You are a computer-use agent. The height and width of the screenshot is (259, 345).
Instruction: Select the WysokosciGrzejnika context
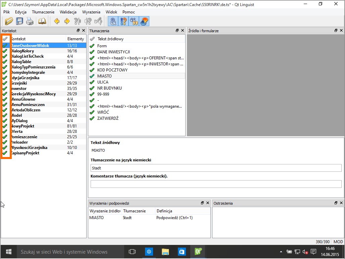click(x=29, y=148)
